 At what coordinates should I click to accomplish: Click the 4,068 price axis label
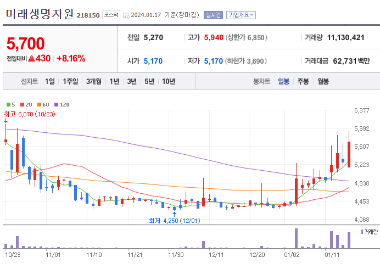(x=361, y=220)
